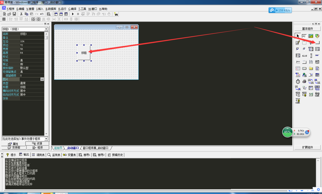Select the button component icon under the arrow
Image resolution: width=322 pixels, height=194 pixels.
click(x=317, y=42)
